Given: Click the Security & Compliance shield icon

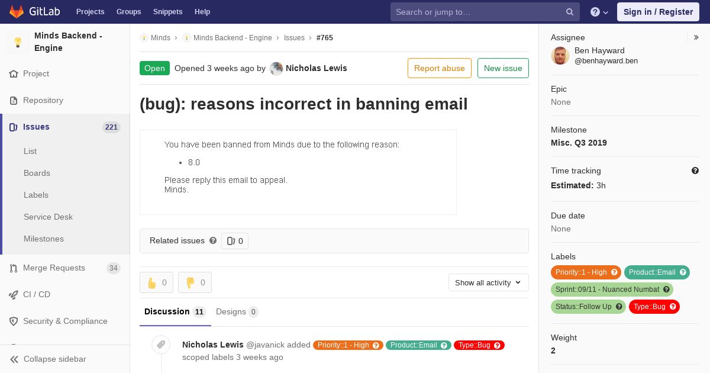Looking at the screenshot, I should click(14, 321).
